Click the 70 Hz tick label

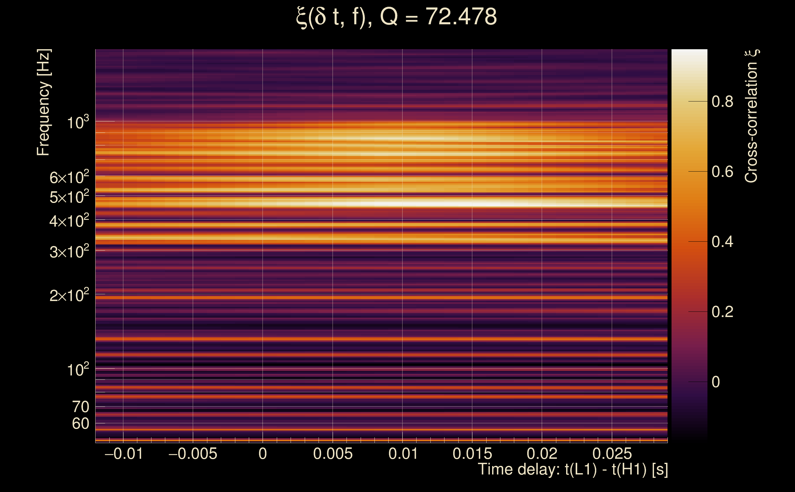point(80,407)
